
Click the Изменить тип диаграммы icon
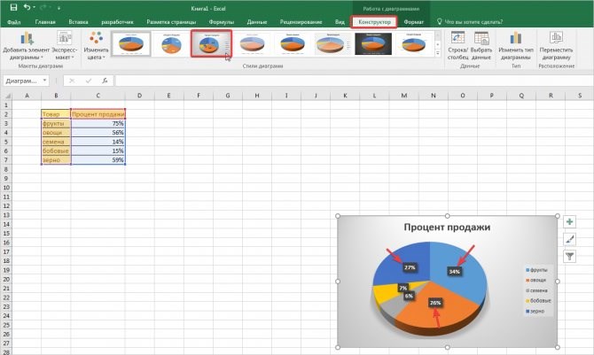pyautogui.click(x=516, y=38)
